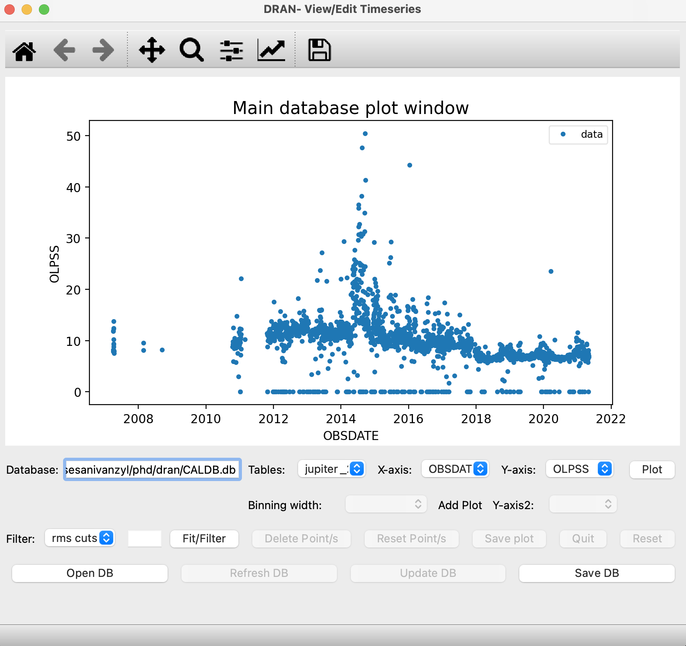The width and height of the screenshot is (686, 646).
Task: Click the yellow minimize window button
Action: [x=27, y=9]
